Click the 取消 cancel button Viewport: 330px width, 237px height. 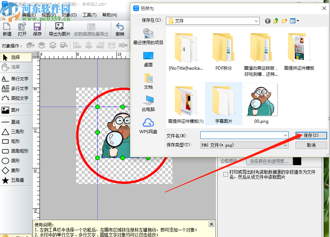point(311,145)
